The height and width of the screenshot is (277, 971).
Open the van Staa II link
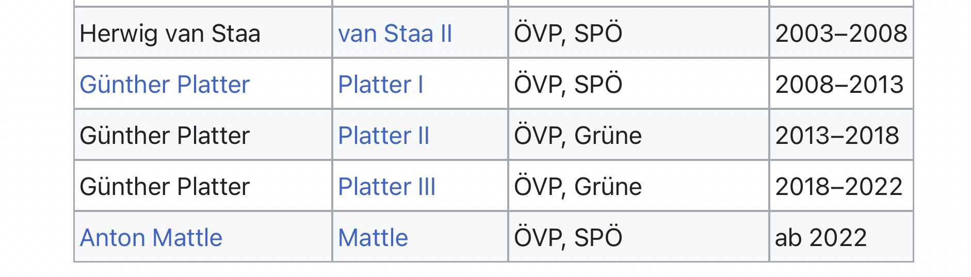point(395,34)
